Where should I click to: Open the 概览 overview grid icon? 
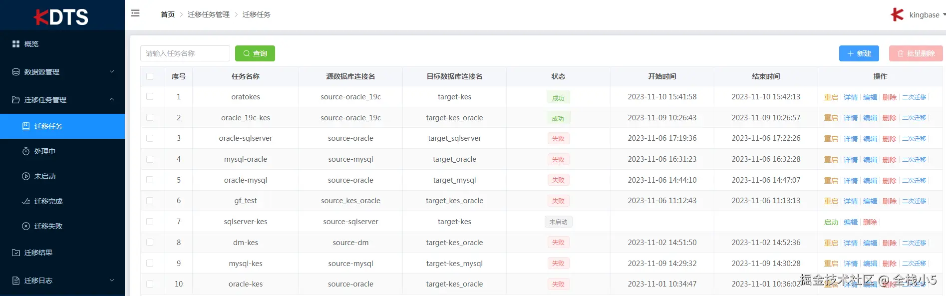[16, 44]
